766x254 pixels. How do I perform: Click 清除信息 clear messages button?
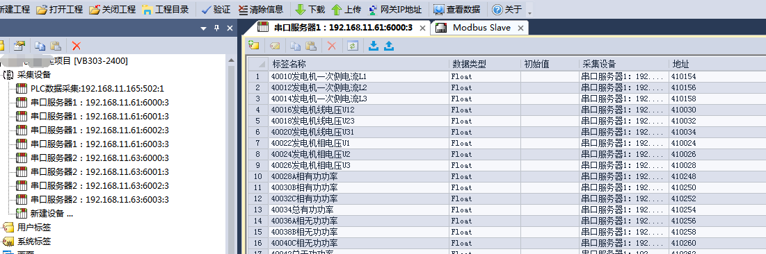tap(260, 9)
